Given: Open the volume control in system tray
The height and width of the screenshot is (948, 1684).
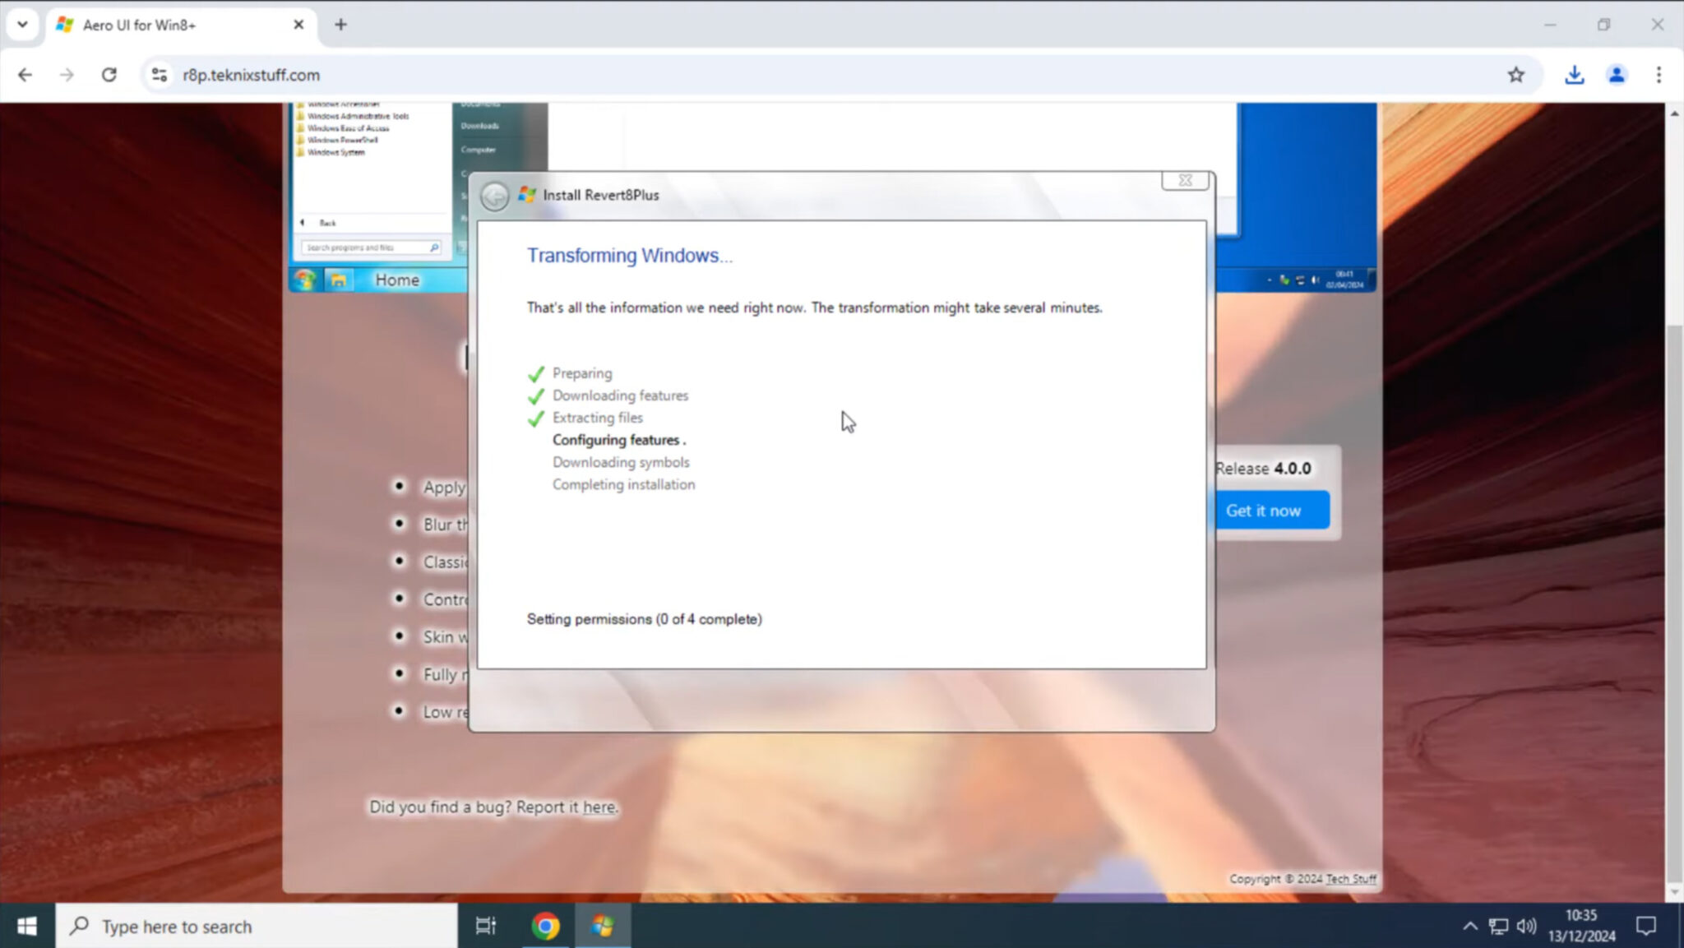Looking at the screenshot, I should (1527, 926).
